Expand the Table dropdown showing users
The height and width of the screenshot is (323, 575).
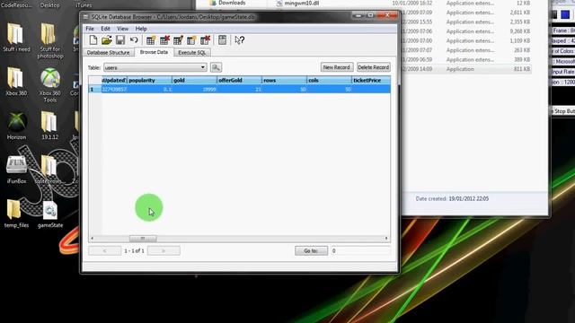point(155,67)
